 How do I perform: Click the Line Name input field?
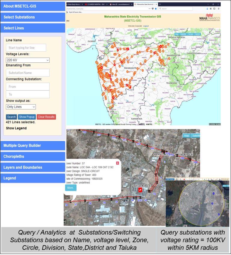coord(26,48)
